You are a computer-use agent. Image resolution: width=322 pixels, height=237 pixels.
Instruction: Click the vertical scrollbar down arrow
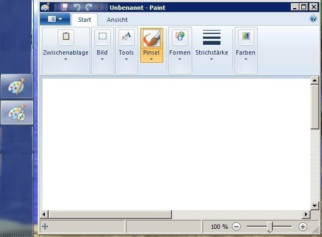click(x=314, y=205)
